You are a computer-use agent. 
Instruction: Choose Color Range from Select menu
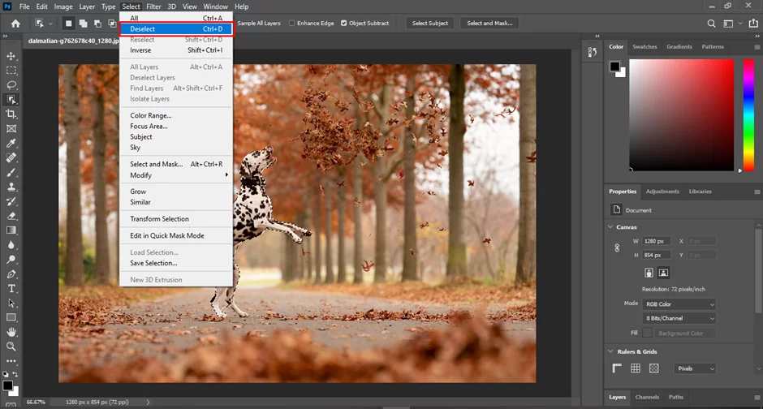coord(176,115)
